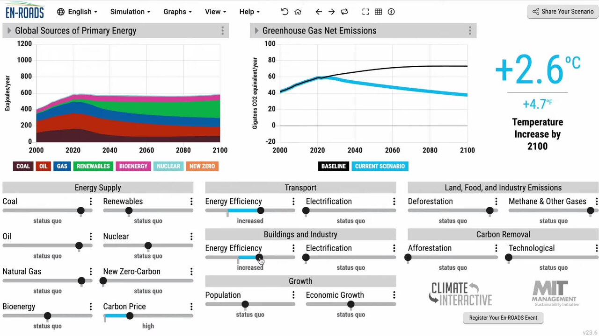Open the Renewables slider details menu

point(191,202)
